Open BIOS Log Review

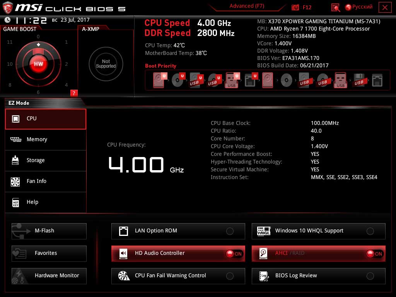pos(319,276)
